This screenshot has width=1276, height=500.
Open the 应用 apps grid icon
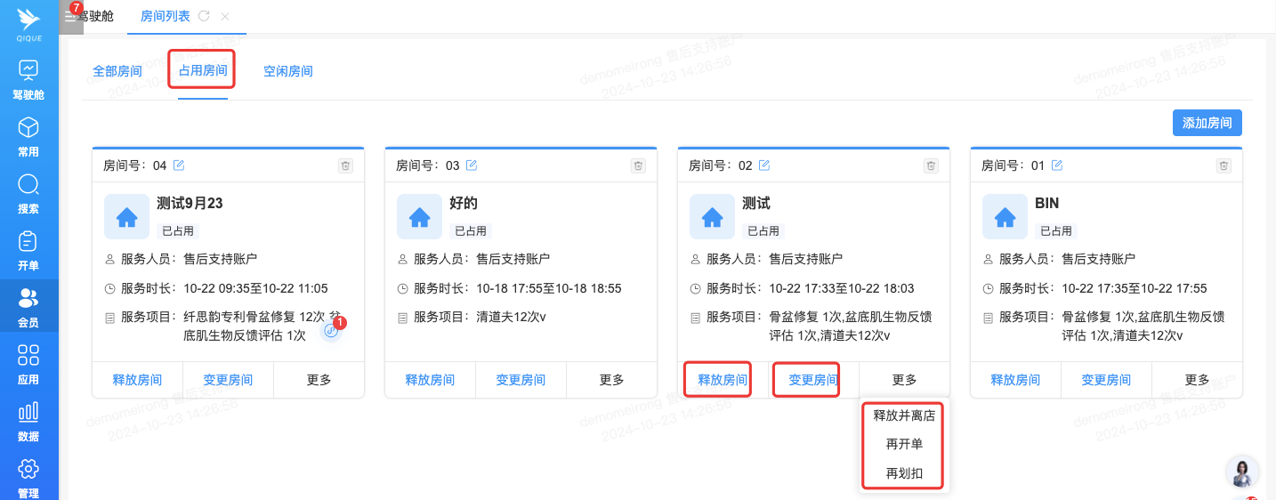(x=28, y=356)
